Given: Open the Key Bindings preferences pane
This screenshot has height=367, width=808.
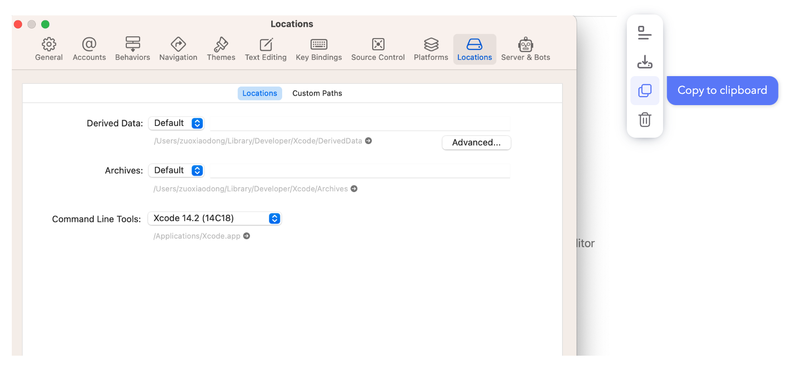Looking at the screenshot, I should (x=319, y=49).
